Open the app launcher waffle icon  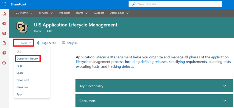pos(4,4)
